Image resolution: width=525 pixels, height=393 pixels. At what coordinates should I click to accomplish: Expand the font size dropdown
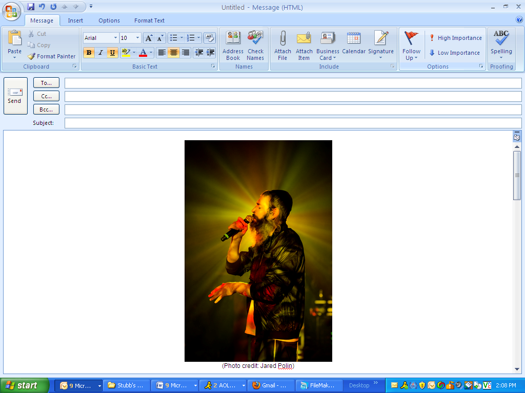[137, 38]
